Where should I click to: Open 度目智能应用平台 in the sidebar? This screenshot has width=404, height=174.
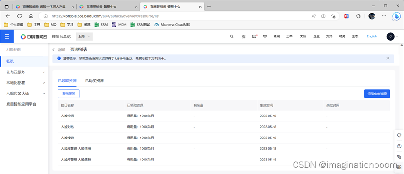click(22, 104)
